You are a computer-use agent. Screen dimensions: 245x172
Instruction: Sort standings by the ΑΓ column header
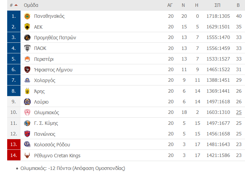(170, 5)
